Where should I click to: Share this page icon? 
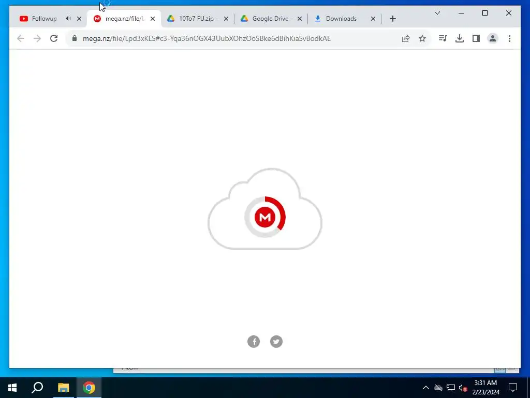[406, 38]
